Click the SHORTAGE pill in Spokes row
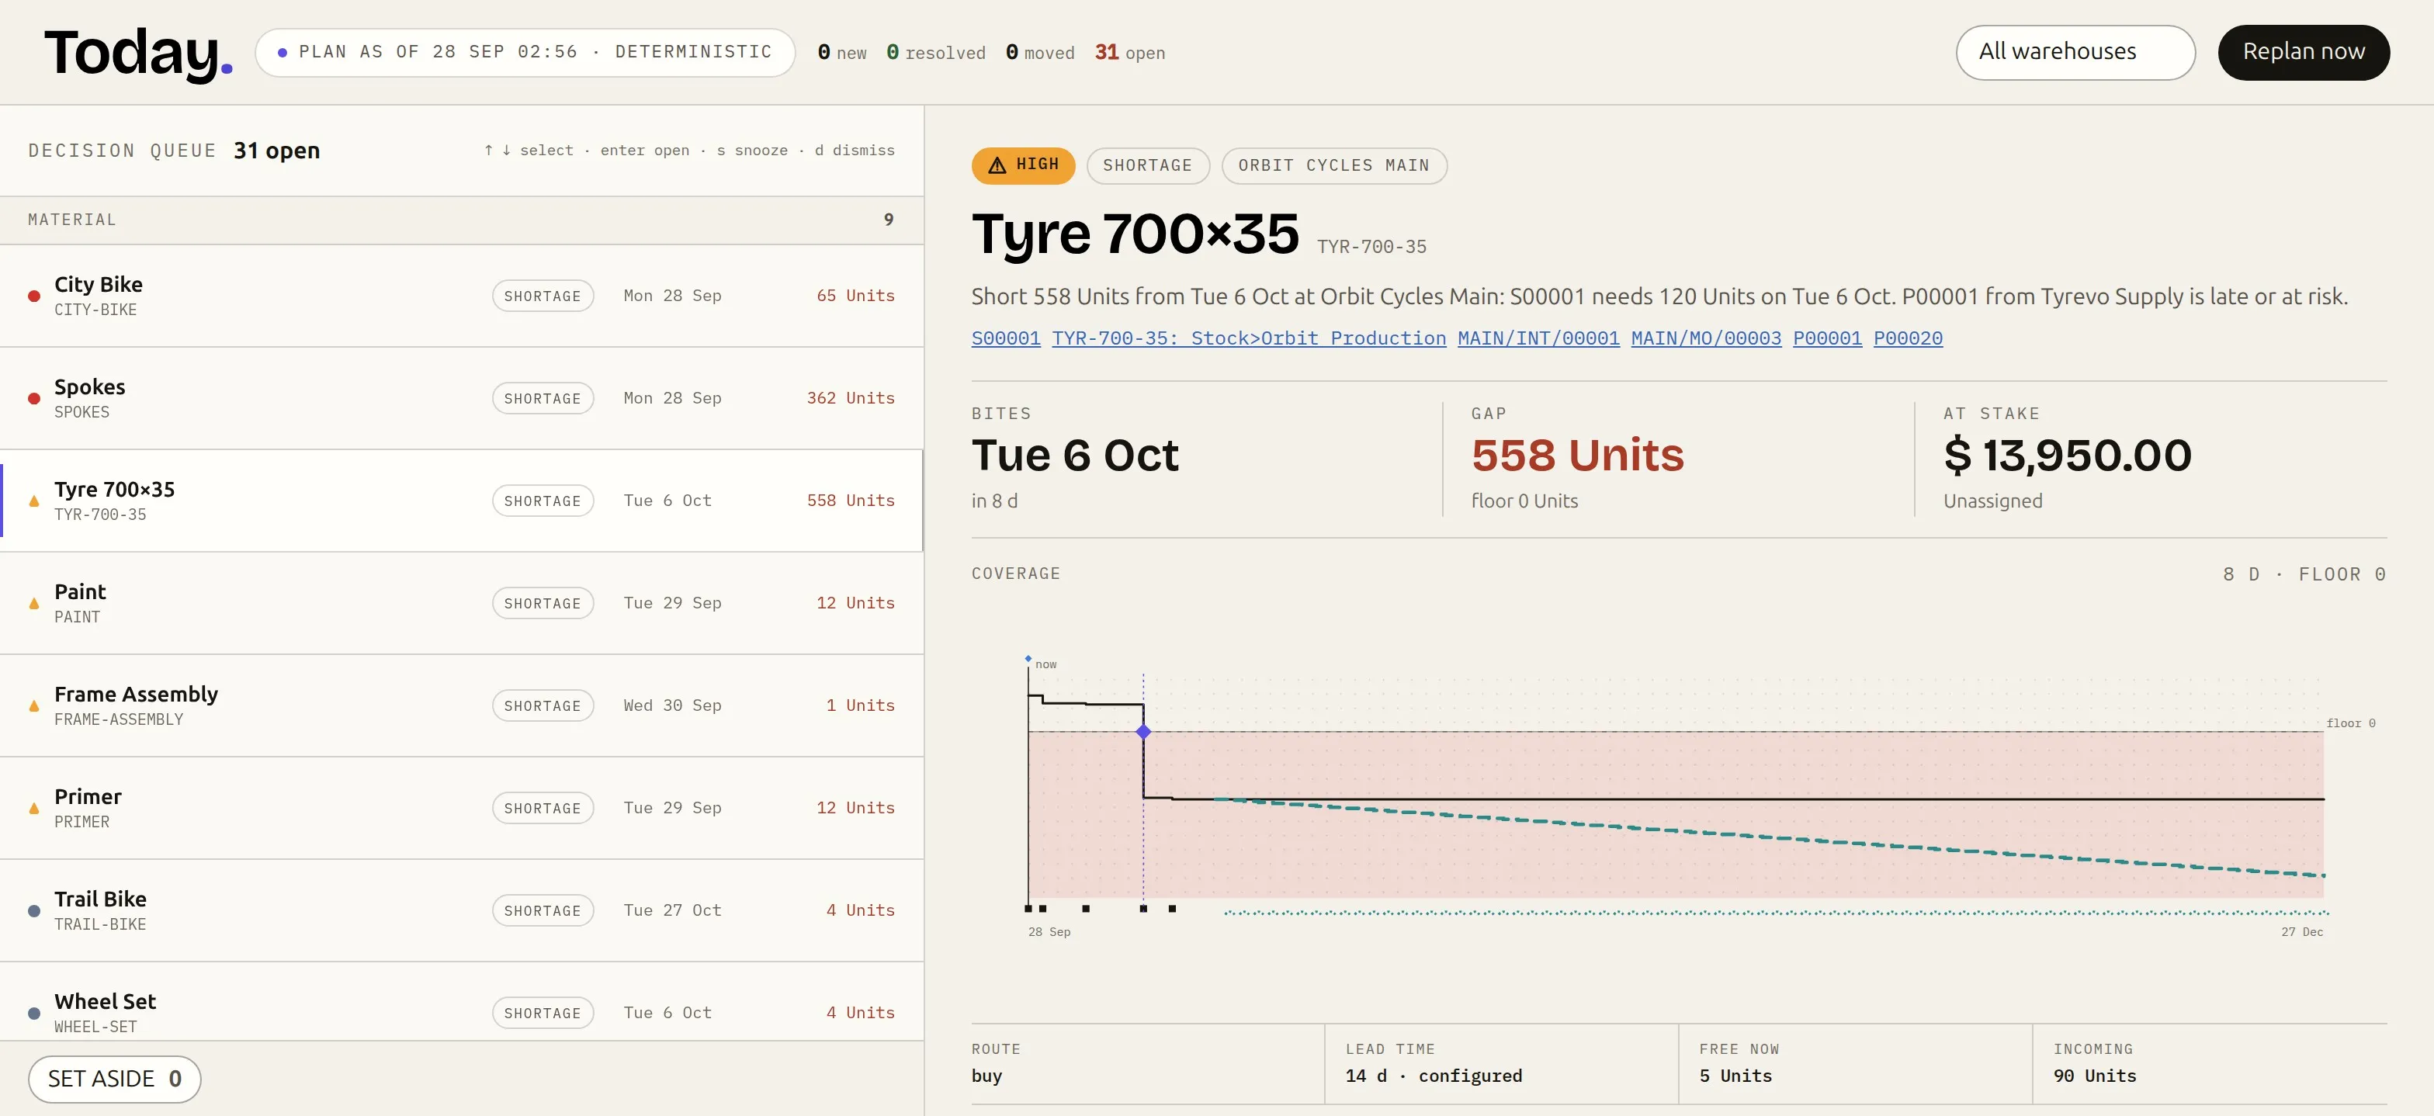The height and width of the screenshot is (1116, 2434). click(x=543, y=398)
